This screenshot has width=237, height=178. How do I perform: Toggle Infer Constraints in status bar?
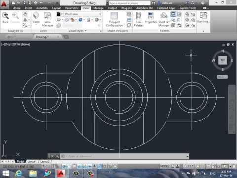(43, 166)
